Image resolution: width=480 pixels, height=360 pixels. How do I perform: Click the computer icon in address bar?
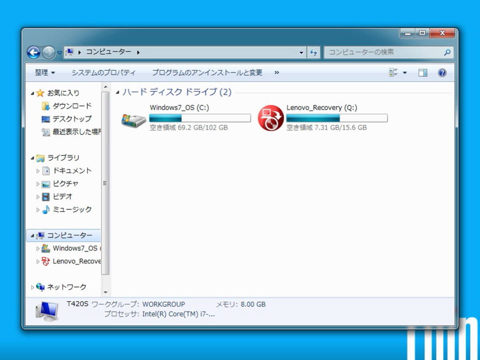[70, 52]
